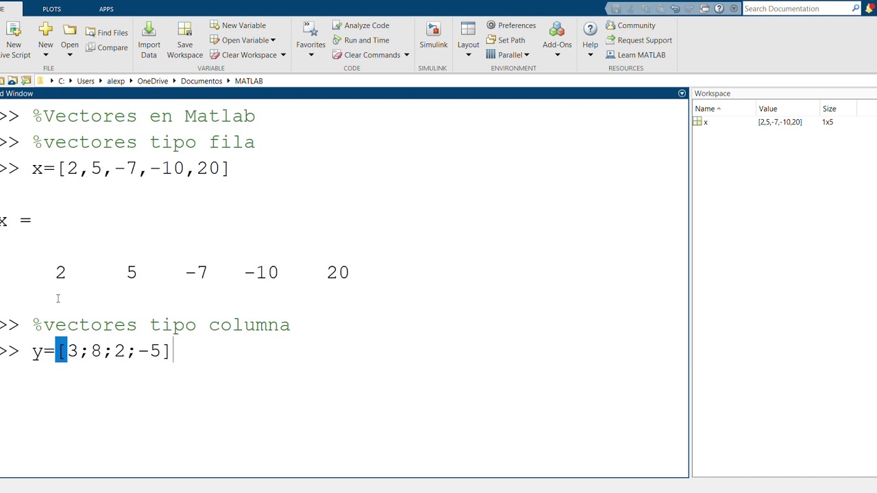Expand the Parallel dropdown
The image size is (877, 493).
[526, 55]
